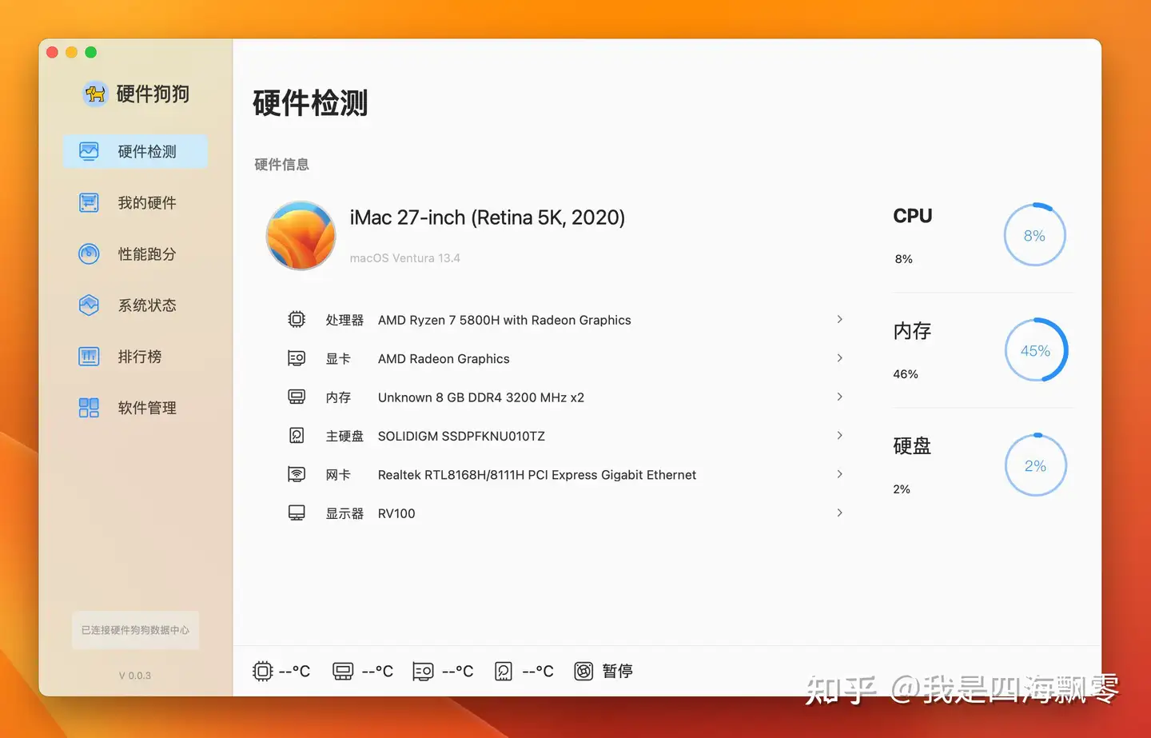The height and width of the screenshot is (738, 1151).
Task: Click 46% memory value under 内存
Action: click(906, 374)
